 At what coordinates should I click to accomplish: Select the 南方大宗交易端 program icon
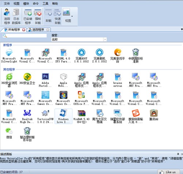click(100, 116)
